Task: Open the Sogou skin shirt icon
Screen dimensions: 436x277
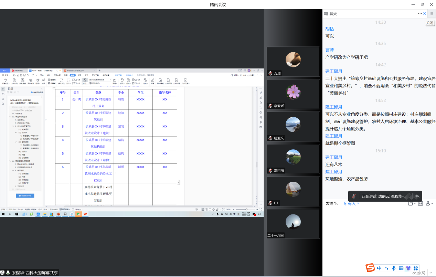Action: (x=408, y=268)
